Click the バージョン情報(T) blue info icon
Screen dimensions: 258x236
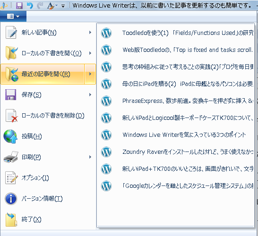click(x=11, y=199)
